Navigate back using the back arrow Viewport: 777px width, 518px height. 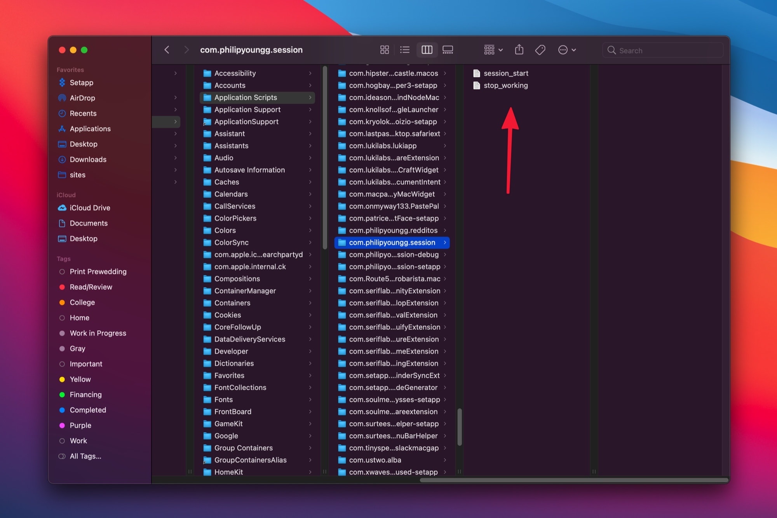pyautogui.click(x=167, y=49)
